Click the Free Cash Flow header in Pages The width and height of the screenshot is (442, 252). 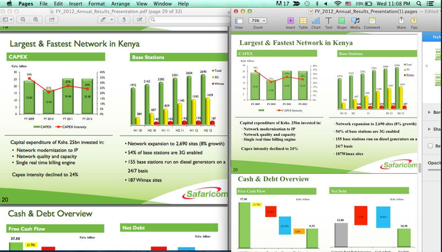(276, 191)
